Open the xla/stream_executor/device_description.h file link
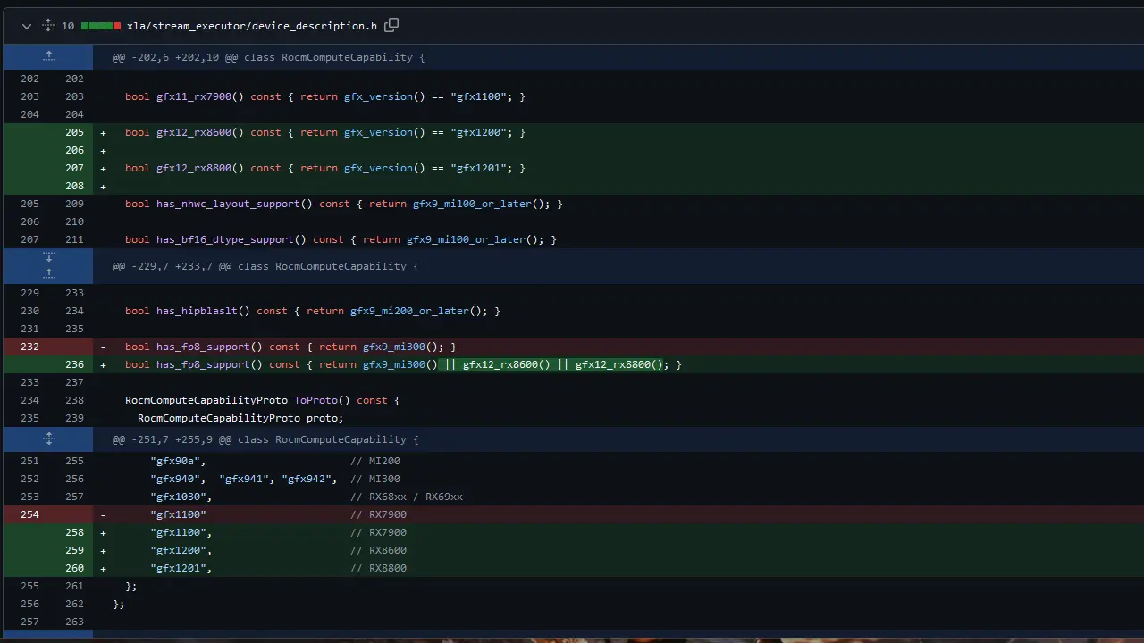 click(x=252, y=26)
